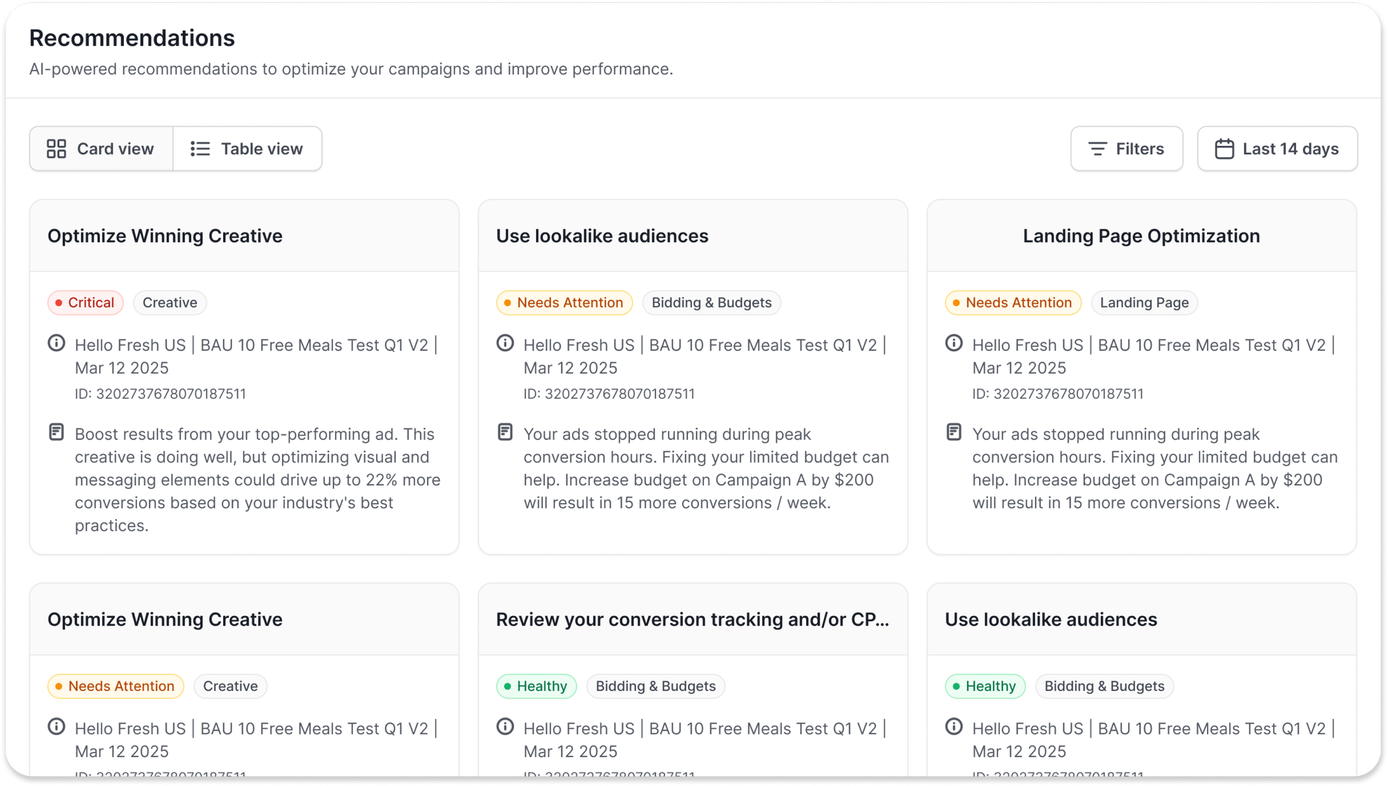Click Needs Attention badge on bottom-left Creative card
The height and width of the screenshot is (786, 1388).
pyautogui.click(x=115, y=686)
